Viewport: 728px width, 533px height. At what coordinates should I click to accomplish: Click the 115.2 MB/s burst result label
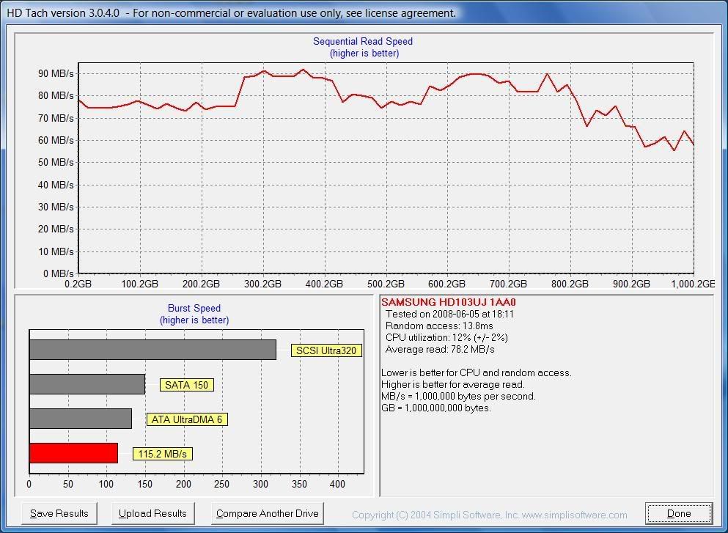(x=163, y=454)
